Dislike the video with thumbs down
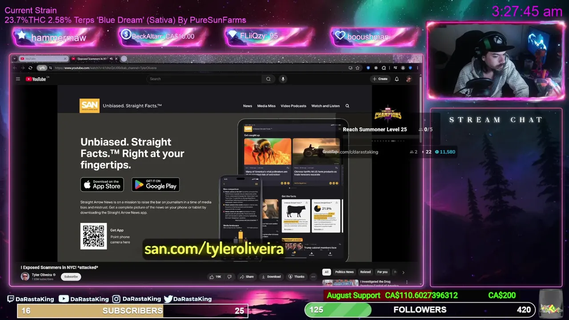Image resolution: width=569 pixels, height=320 pixels. point(229,276)
